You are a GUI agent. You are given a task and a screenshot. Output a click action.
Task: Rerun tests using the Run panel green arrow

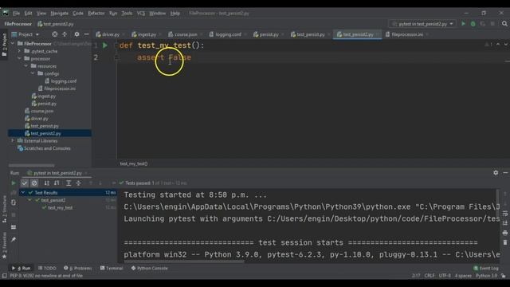pos(14,183)
